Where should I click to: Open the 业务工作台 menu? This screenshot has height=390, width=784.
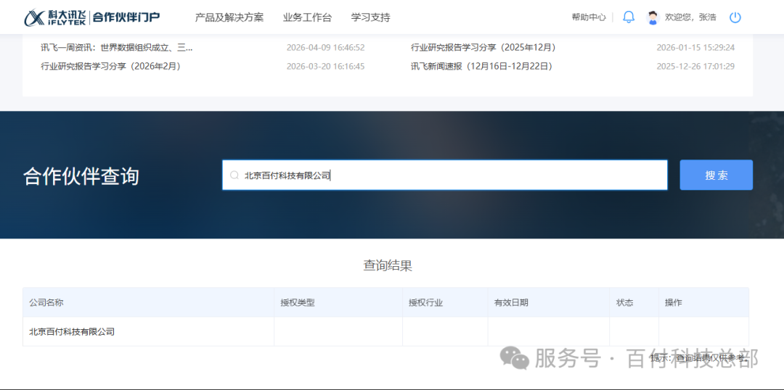pos(307,17)
